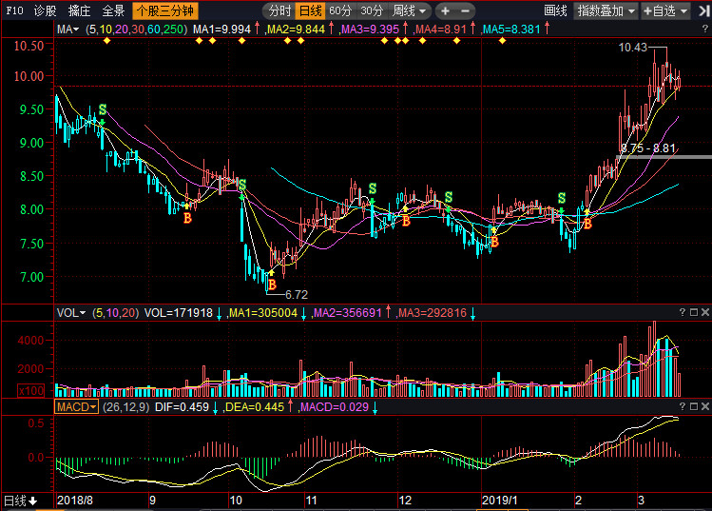Expand the 周线 period dropdown
Viewport: 712px width, 511px height.
coord(410,10)
